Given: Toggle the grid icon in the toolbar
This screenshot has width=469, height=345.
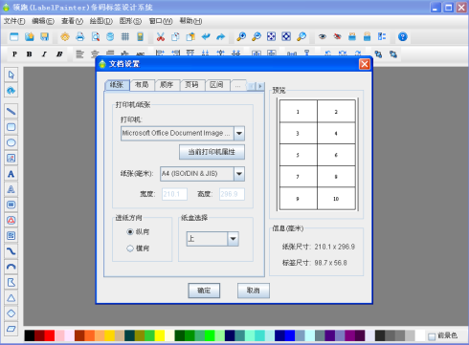Looking at the screenshot, I should [125, 36].
